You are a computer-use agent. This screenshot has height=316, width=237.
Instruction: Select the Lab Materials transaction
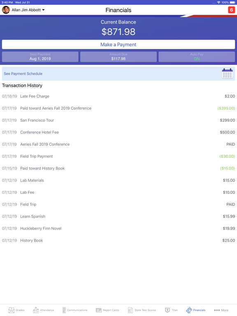point(118,180)
